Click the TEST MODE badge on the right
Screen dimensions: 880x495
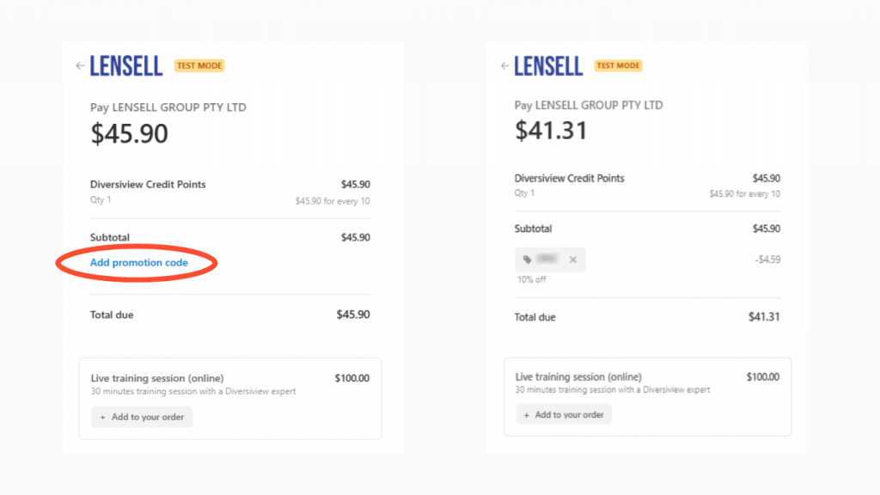[618, 65]
